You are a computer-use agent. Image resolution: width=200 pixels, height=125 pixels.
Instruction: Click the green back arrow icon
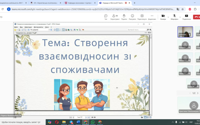click(x=77, y=30)
